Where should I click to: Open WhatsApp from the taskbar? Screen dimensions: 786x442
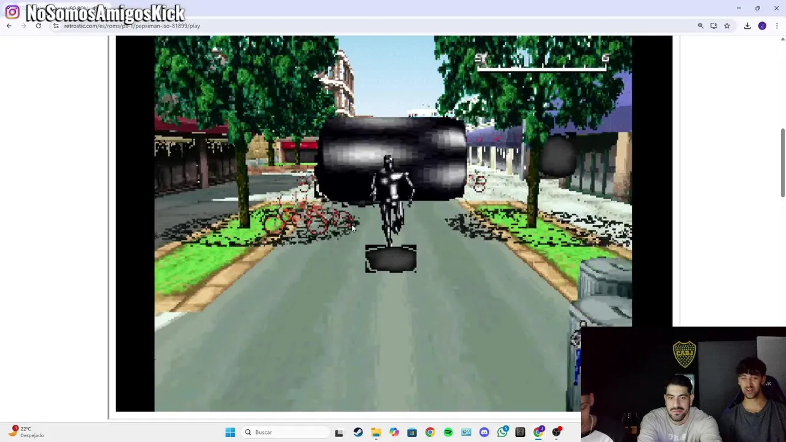tap(503, 432)
